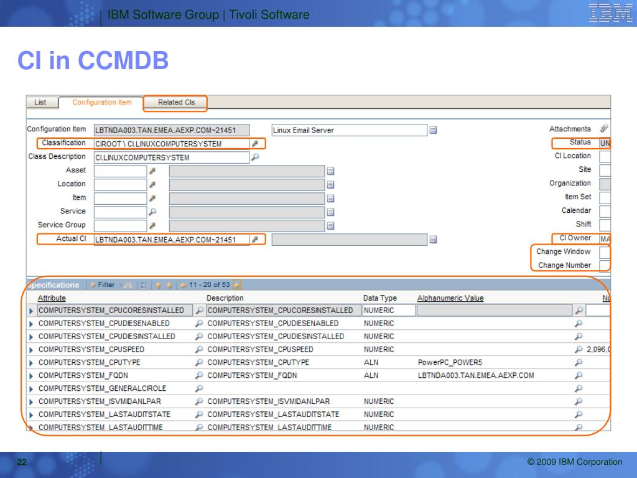
Task: Open long description icon for Location row
Action: coord(331,184)
